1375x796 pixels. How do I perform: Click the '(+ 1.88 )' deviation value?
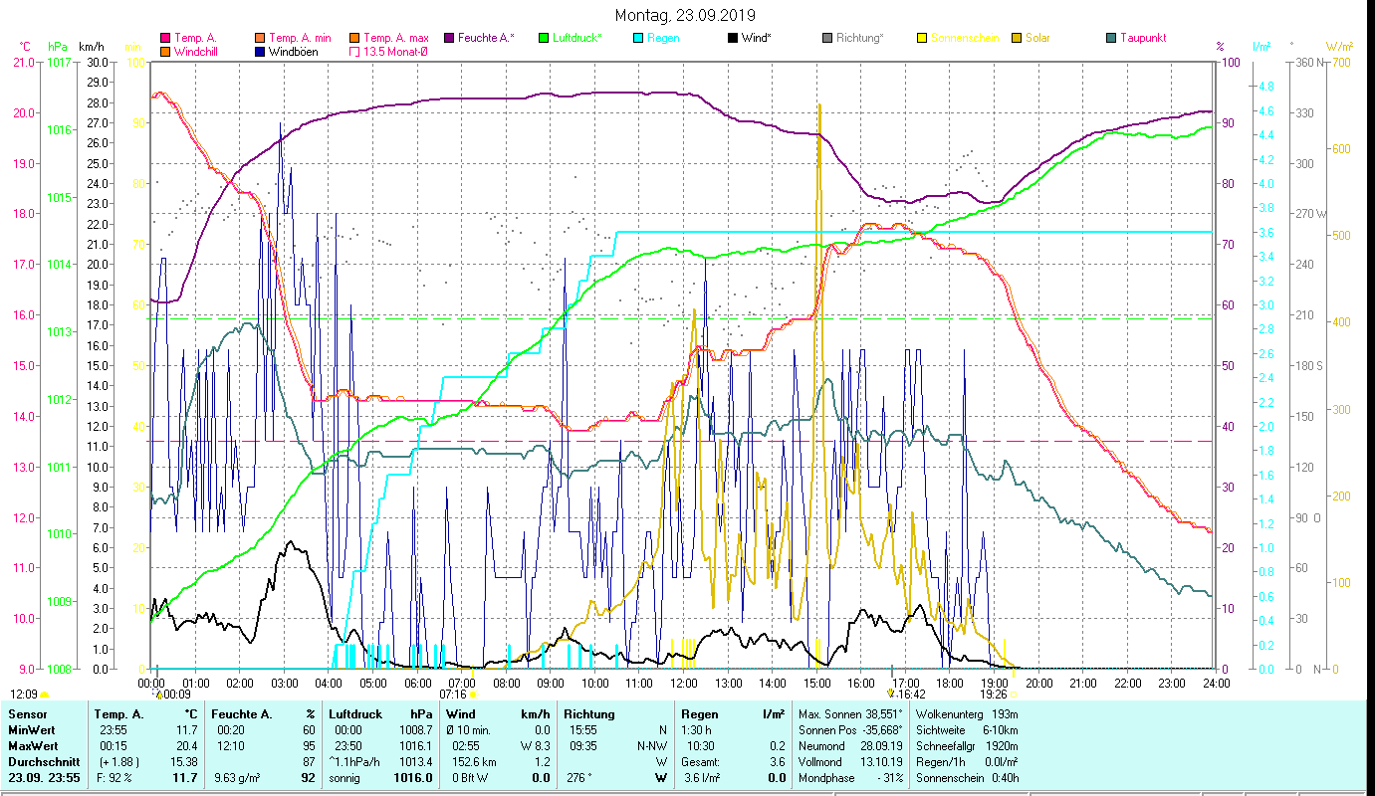coord(117,761)
